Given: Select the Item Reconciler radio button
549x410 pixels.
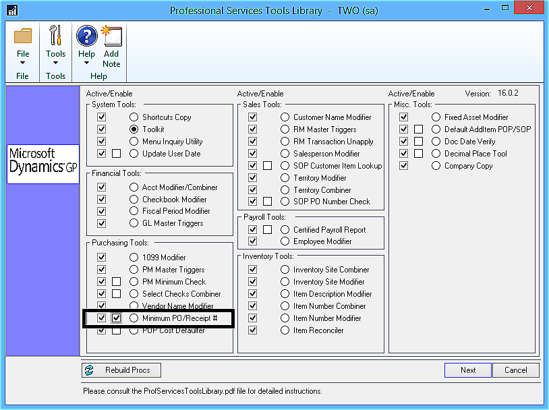Looking at the screenshot, I should pyautogui.click(x=285, y=330).
